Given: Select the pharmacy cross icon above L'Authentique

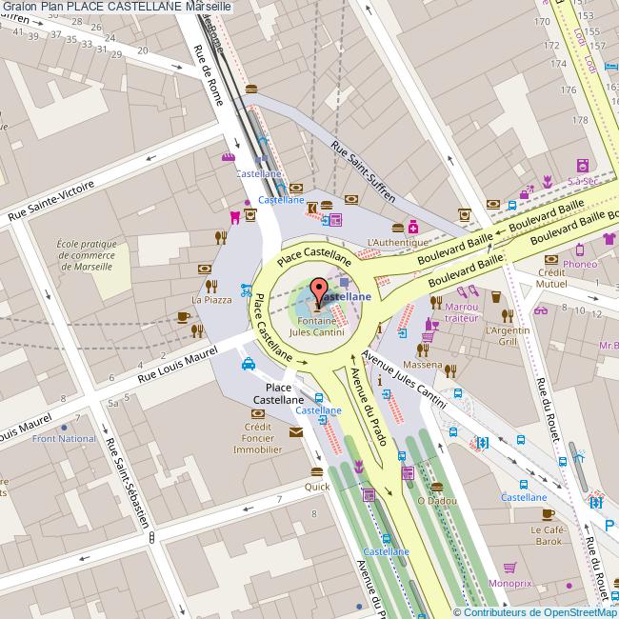Looking at the screenshot, I should coord(413,227).
